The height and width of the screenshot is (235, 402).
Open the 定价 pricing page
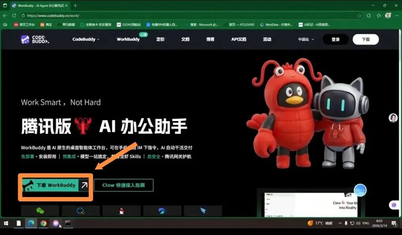coord(160,39)
